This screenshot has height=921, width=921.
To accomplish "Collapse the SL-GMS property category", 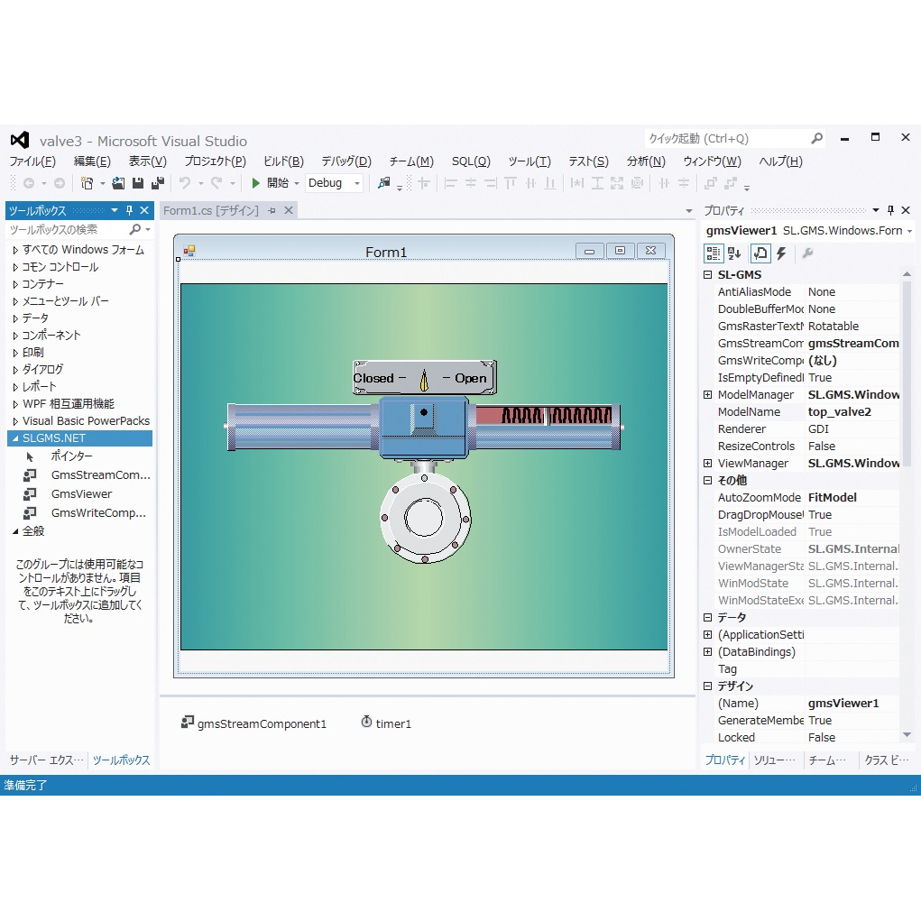I will tap(708, 274).
